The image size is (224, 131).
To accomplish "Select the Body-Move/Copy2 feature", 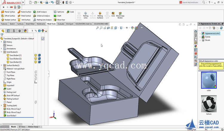I will click(12, 112).
